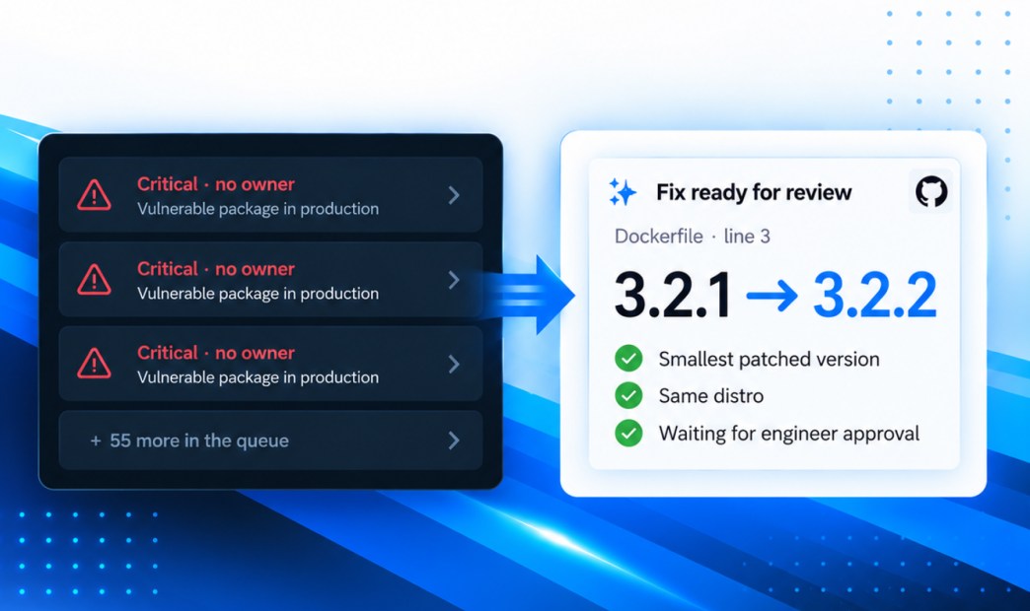1030x611 pixels.
Task: Click Critical · no owner in the bottom alert
Action: click(x=215, y=353)
